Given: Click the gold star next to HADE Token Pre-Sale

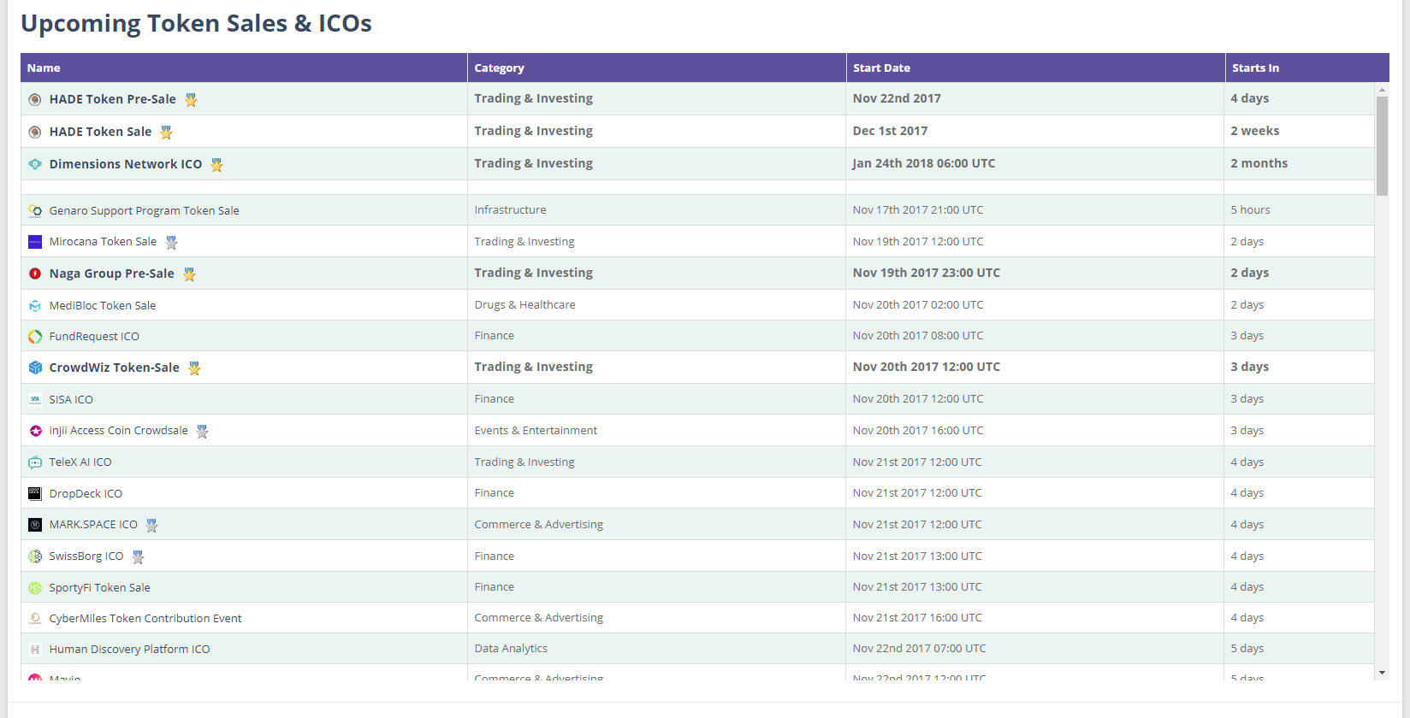Looking at the screenshot, I should [191, 100].
